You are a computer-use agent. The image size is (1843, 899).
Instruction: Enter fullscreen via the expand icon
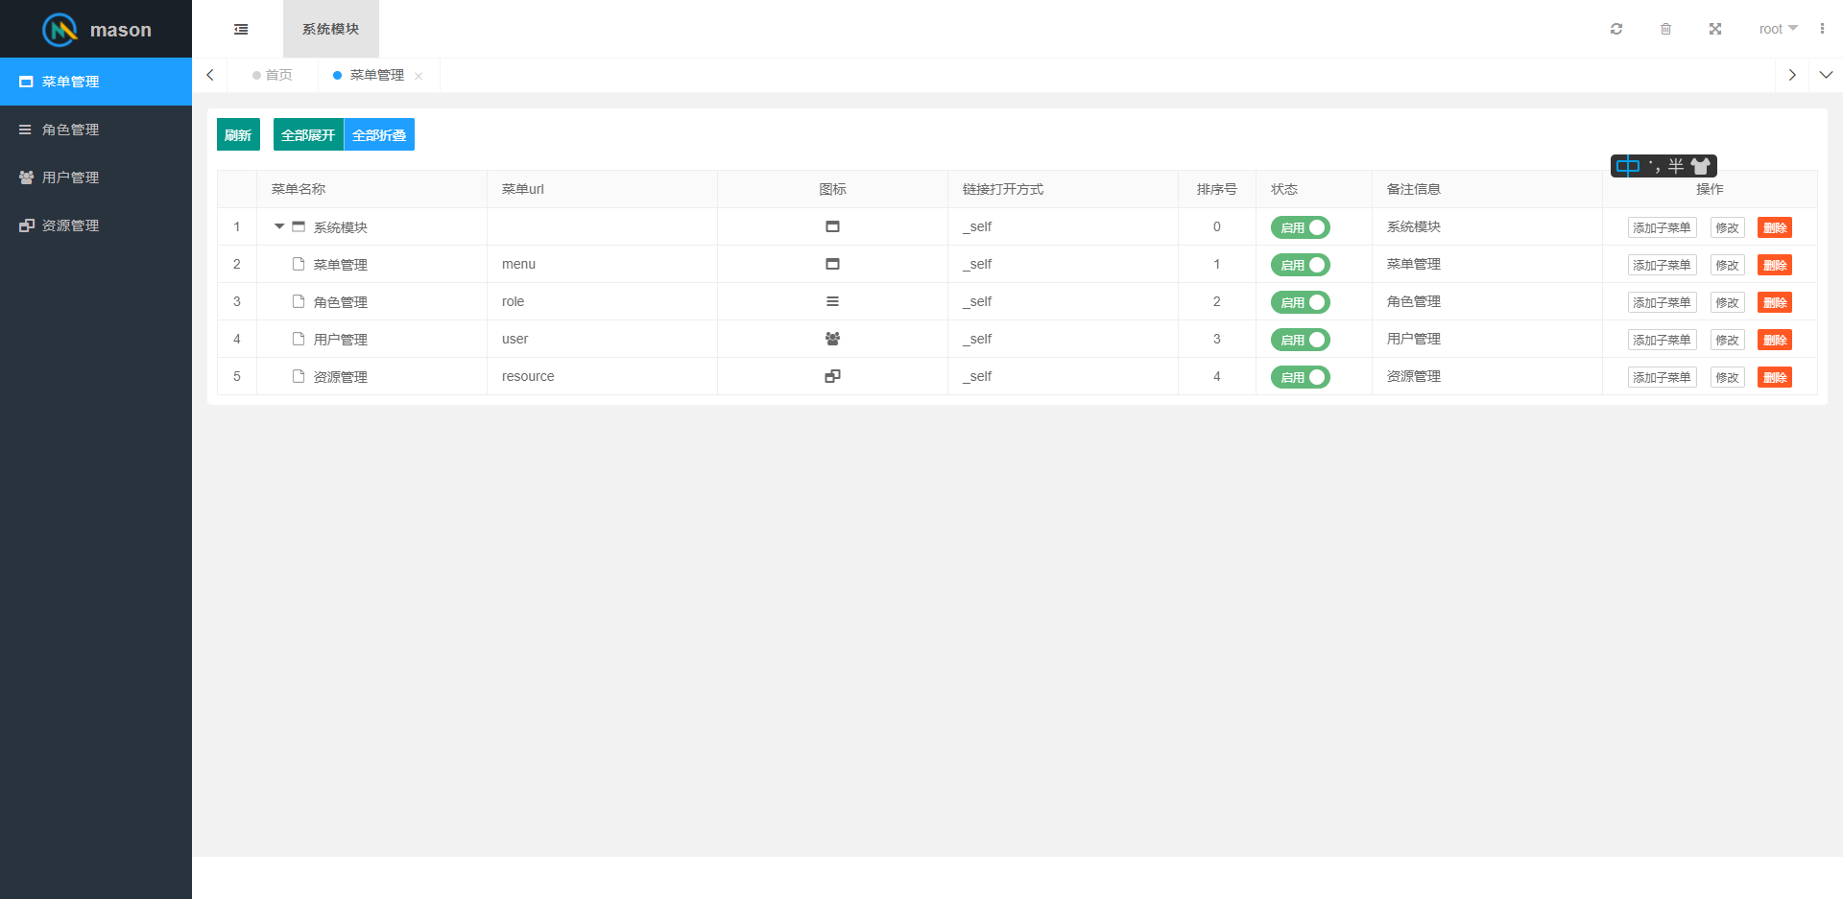1715,29
